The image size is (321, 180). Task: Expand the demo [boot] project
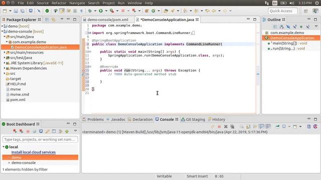coord(2,26)
